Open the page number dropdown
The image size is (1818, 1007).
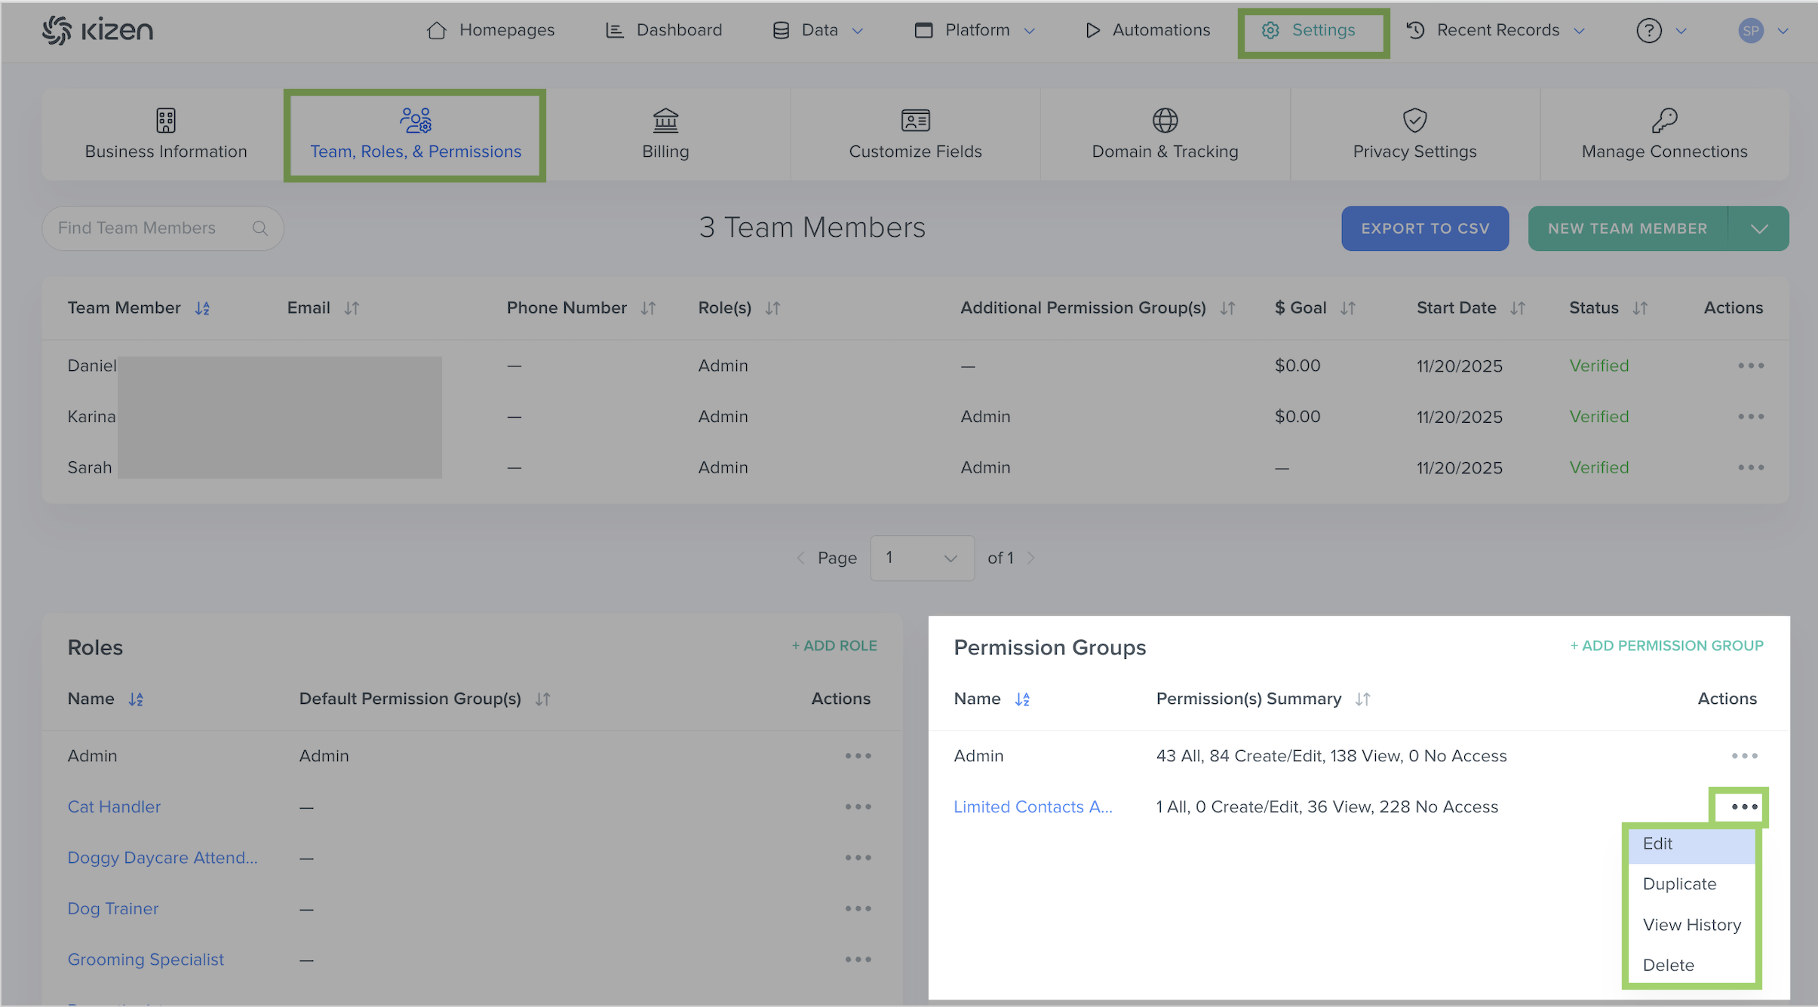[x=922, y=558]
